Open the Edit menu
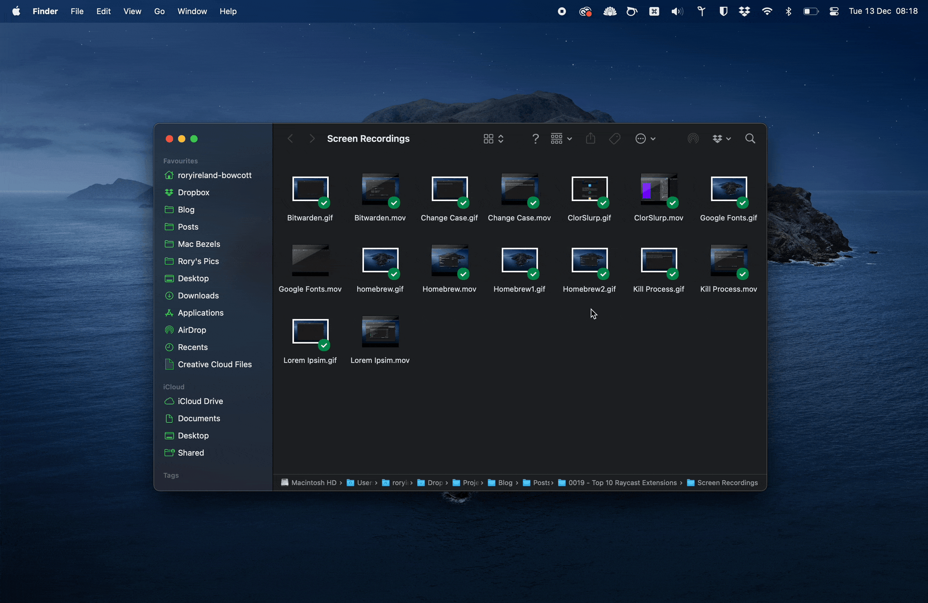Screen dimensions: 928x603 pos(103,11)
